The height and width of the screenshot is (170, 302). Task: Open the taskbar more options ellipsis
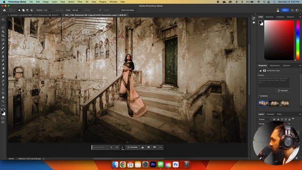coord(160,147)
